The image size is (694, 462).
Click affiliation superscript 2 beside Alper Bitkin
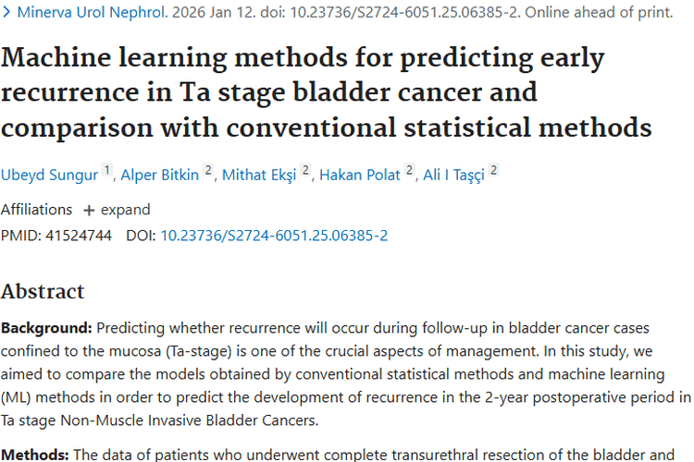point(208,170)
